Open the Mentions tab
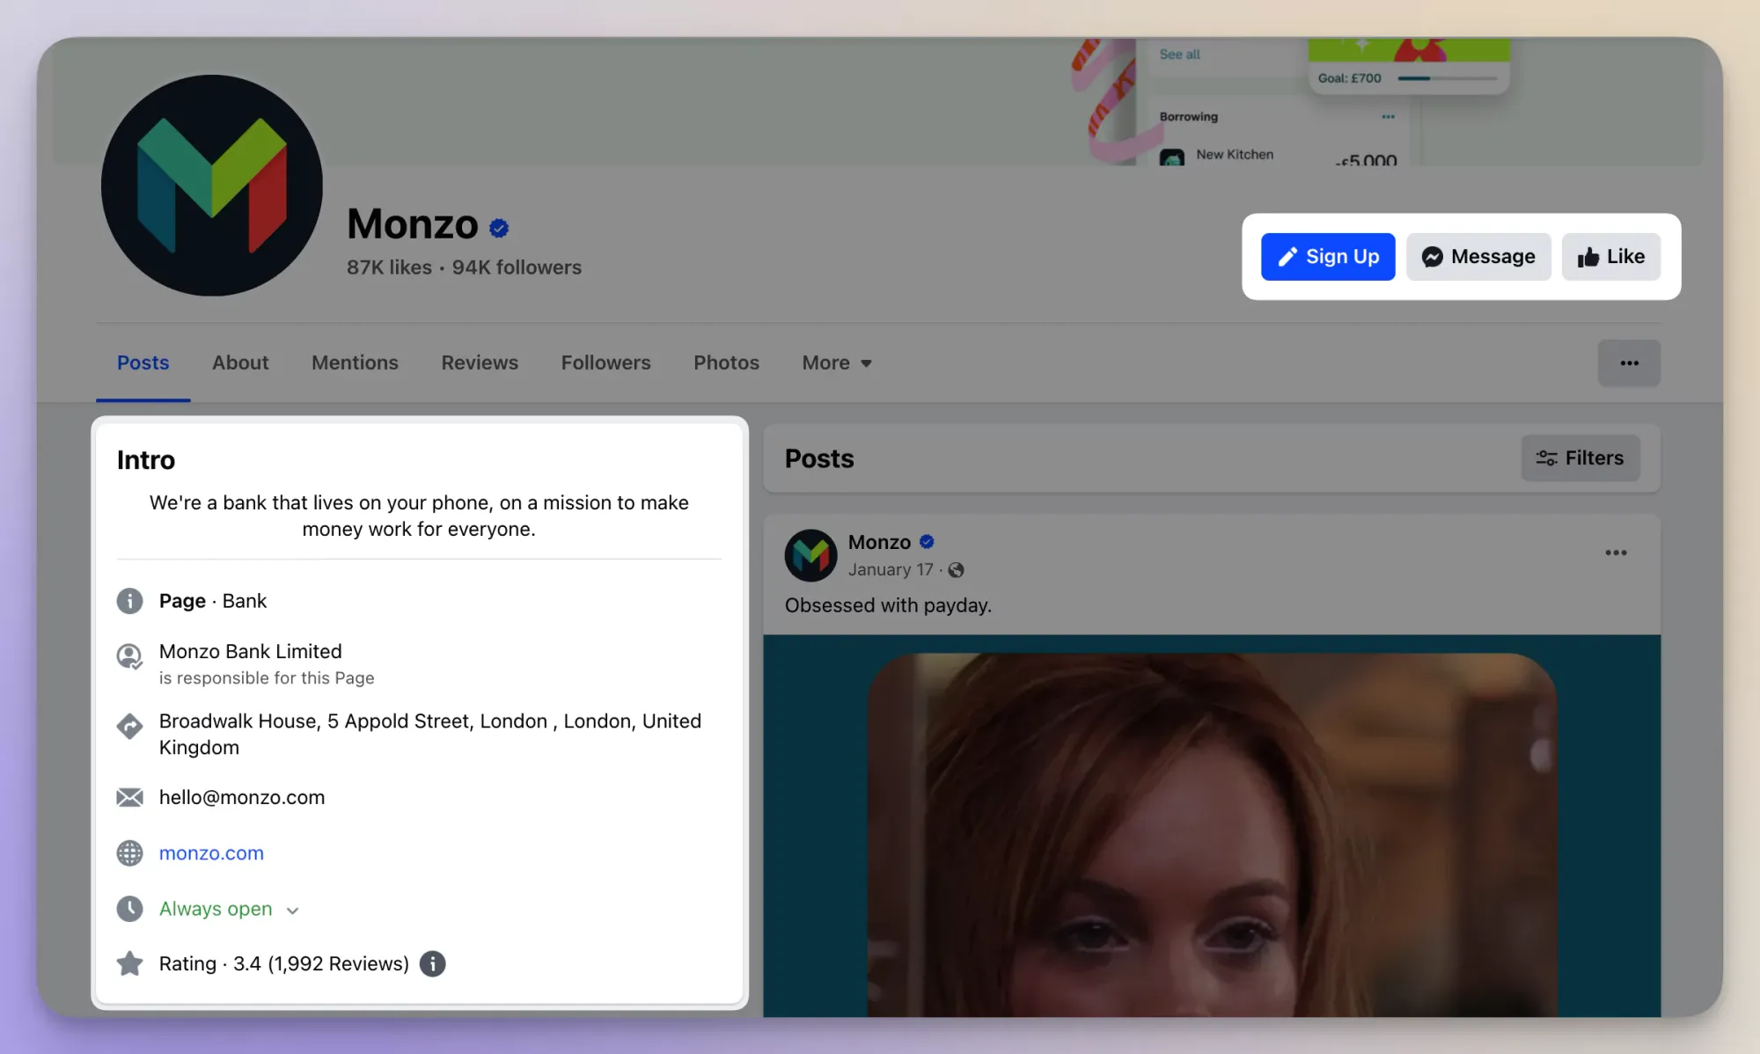The height and width of the screenshot is (1054, 1760). click(355, 362)
